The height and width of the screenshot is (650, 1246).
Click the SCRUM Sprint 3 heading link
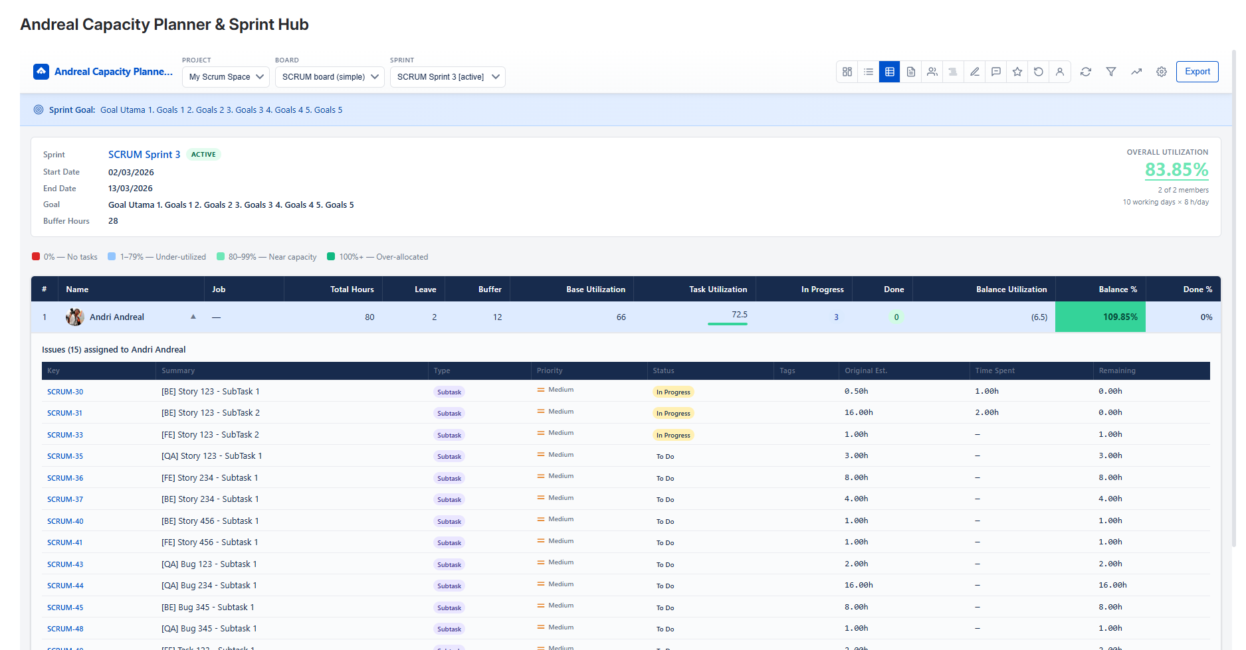(x=144, y=154)
